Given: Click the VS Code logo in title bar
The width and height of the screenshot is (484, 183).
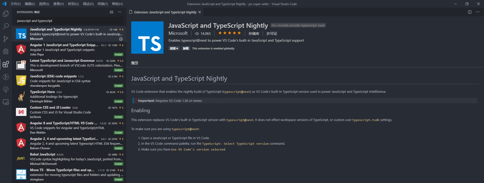Looking at the screenshot, I should tap(4, 4).
